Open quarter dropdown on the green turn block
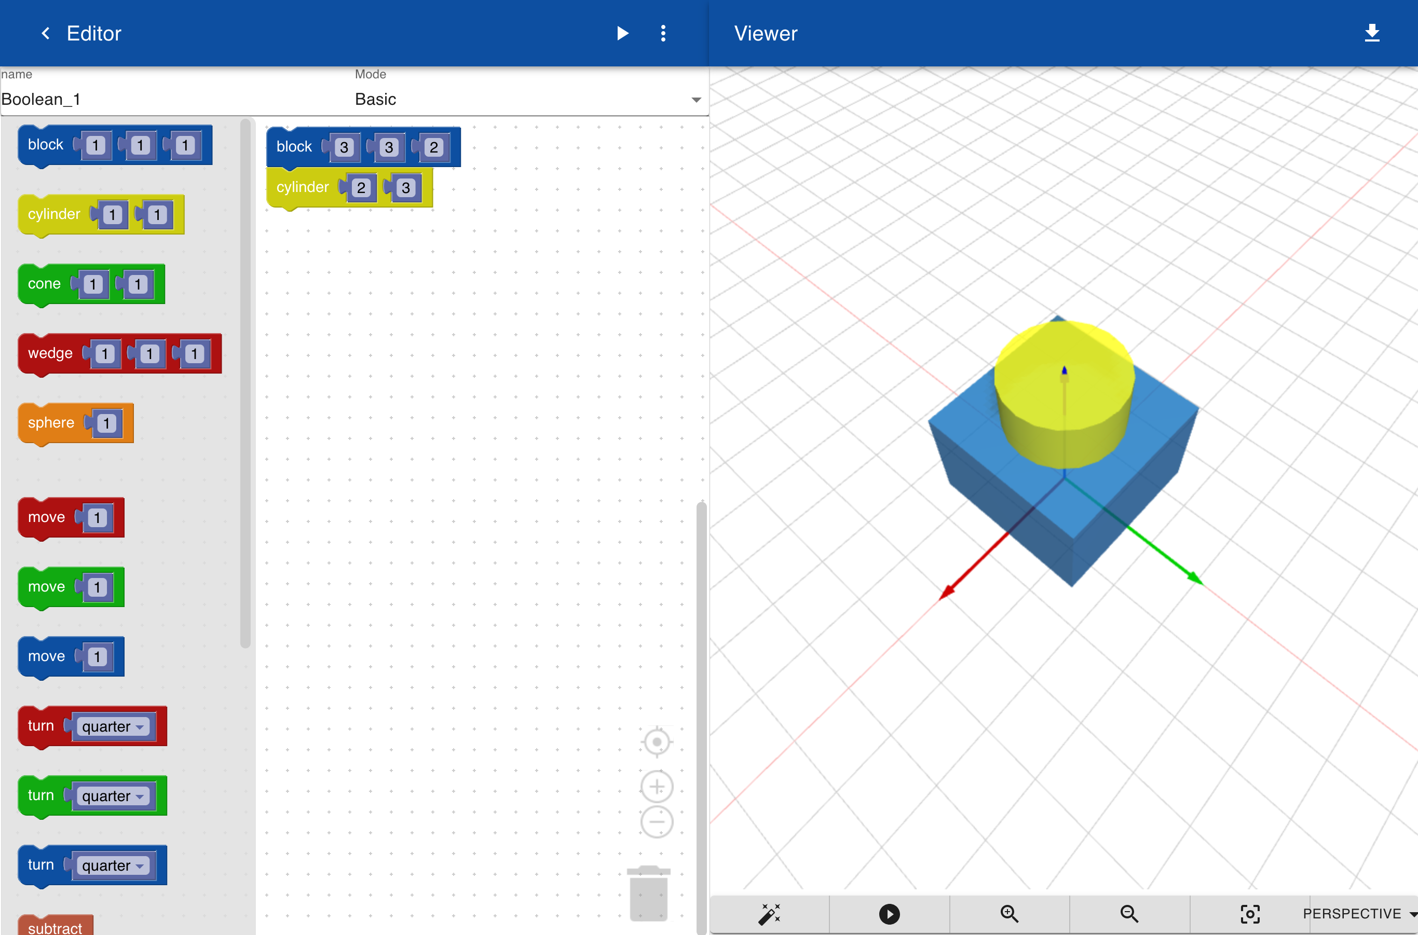 coord(113,796)
